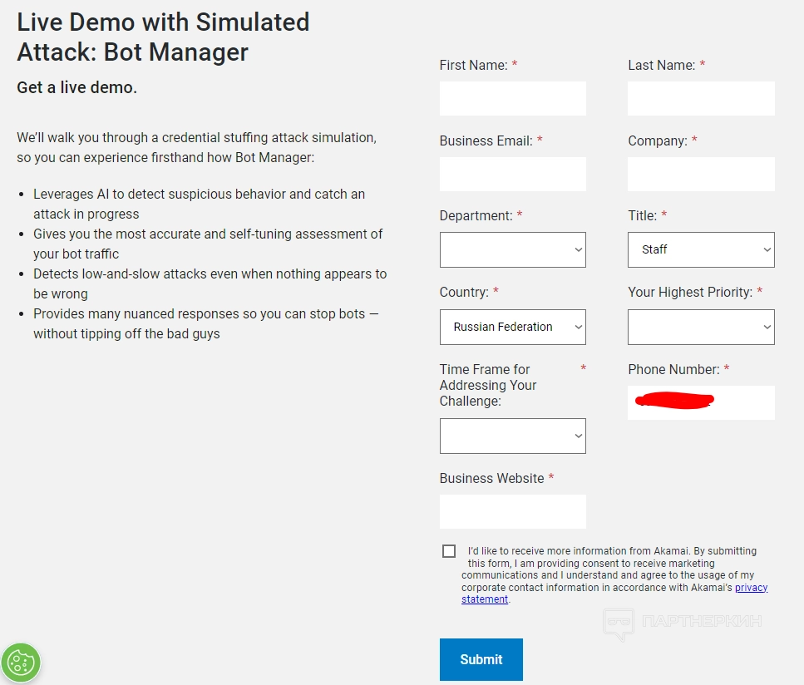The image size is (804, 685).
Task: Click the Get a live demo subheading
Action: (x=76, y=87)
